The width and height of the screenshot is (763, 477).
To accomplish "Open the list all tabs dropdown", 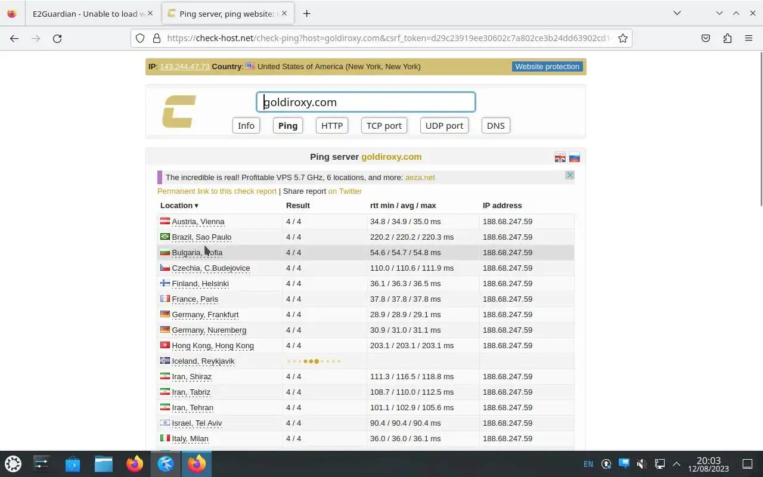I will click(677, 13).
